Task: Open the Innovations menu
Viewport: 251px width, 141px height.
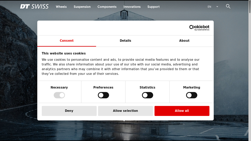Action: 132,7
